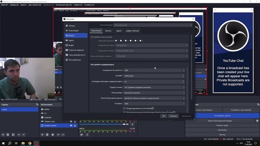Toggle lock on Захват игры source
Screen dimensions: 260x146
[x=75, y=122]
